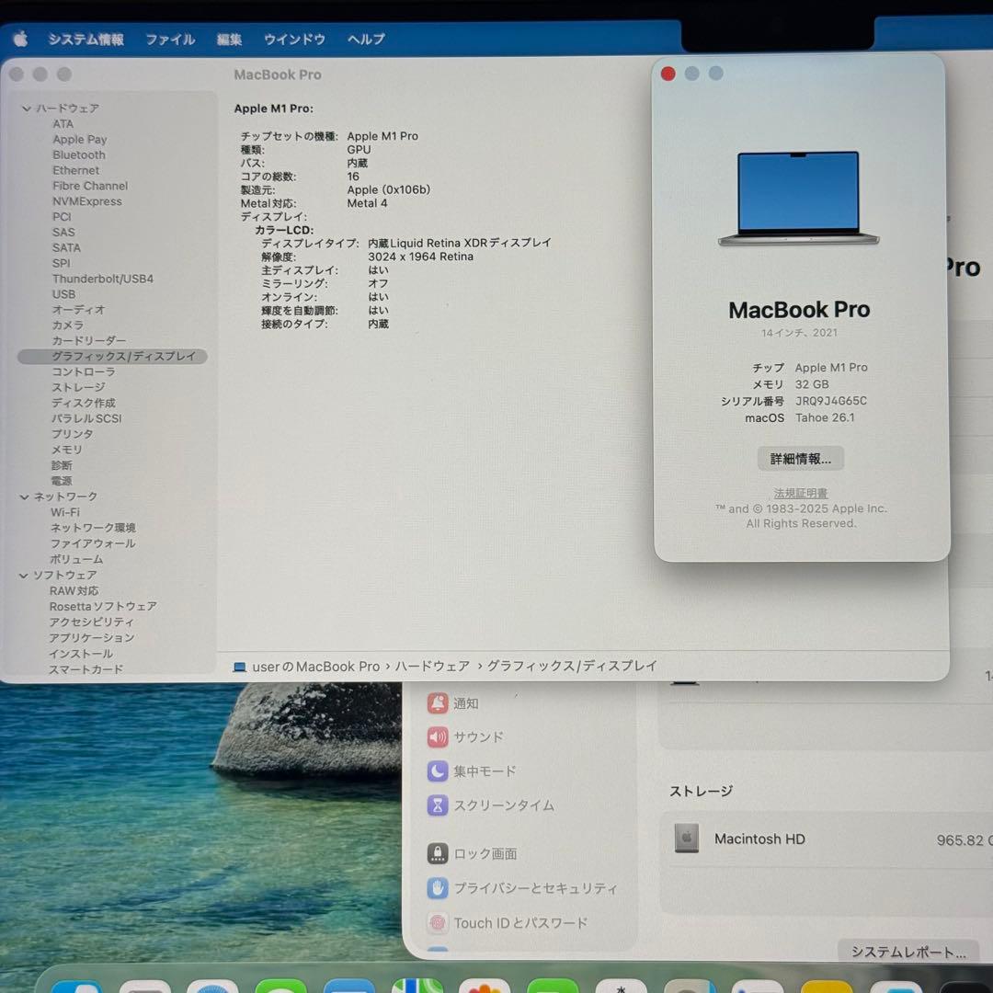Select Ethernet in the sidebar
This screenshot has width=993, height=993.
pyautogui.click(x=76, y=170)
